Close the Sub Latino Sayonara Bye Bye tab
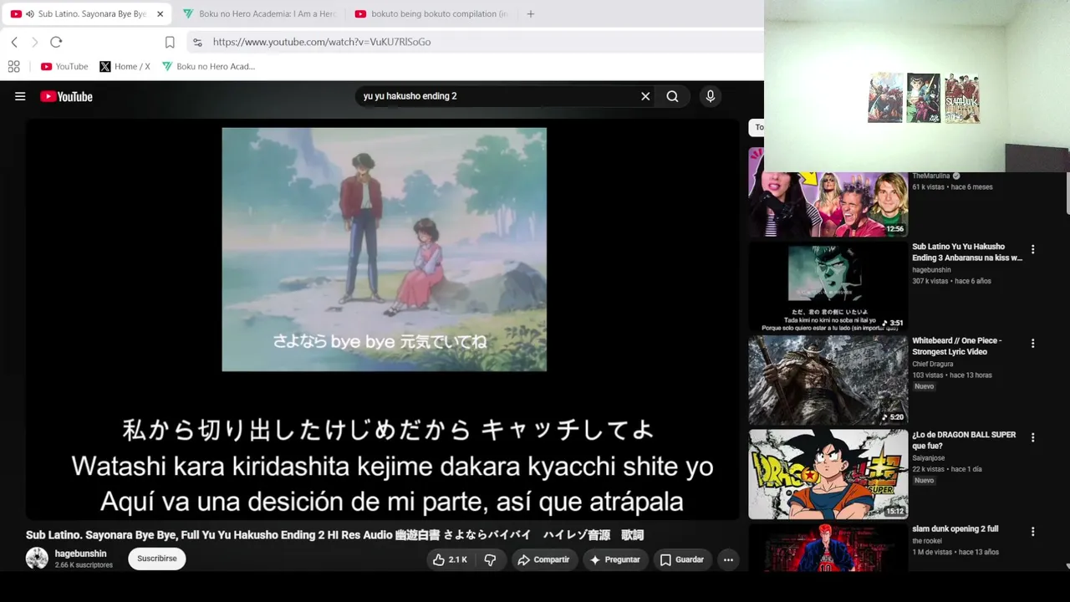The image size is (1070, 602). (160, 14)
